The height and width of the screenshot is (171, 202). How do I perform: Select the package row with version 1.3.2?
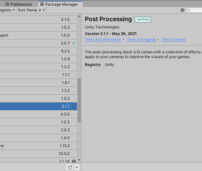(39, 67)
